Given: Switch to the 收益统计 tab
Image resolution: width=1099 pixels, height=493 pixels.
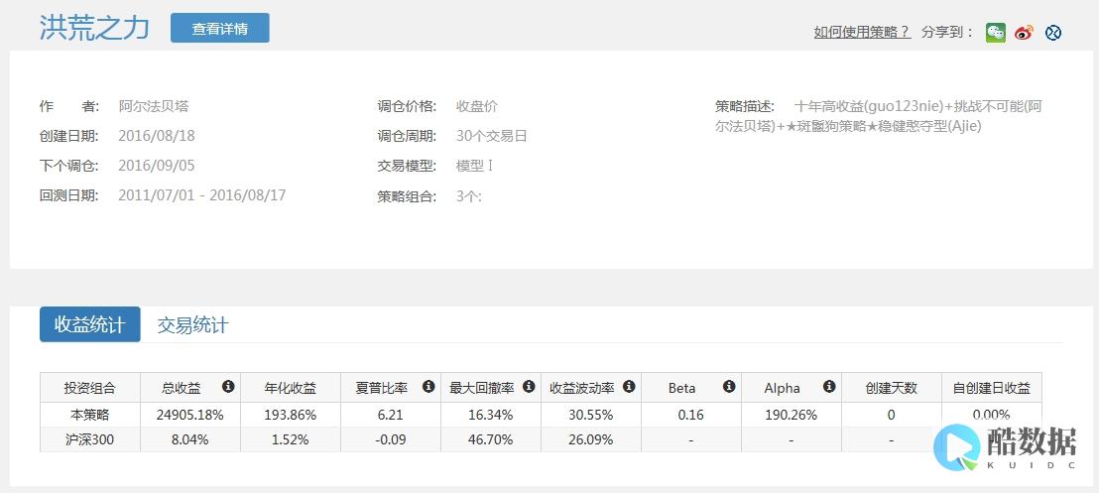Looking at the screenshot, I should click(89, 324).
